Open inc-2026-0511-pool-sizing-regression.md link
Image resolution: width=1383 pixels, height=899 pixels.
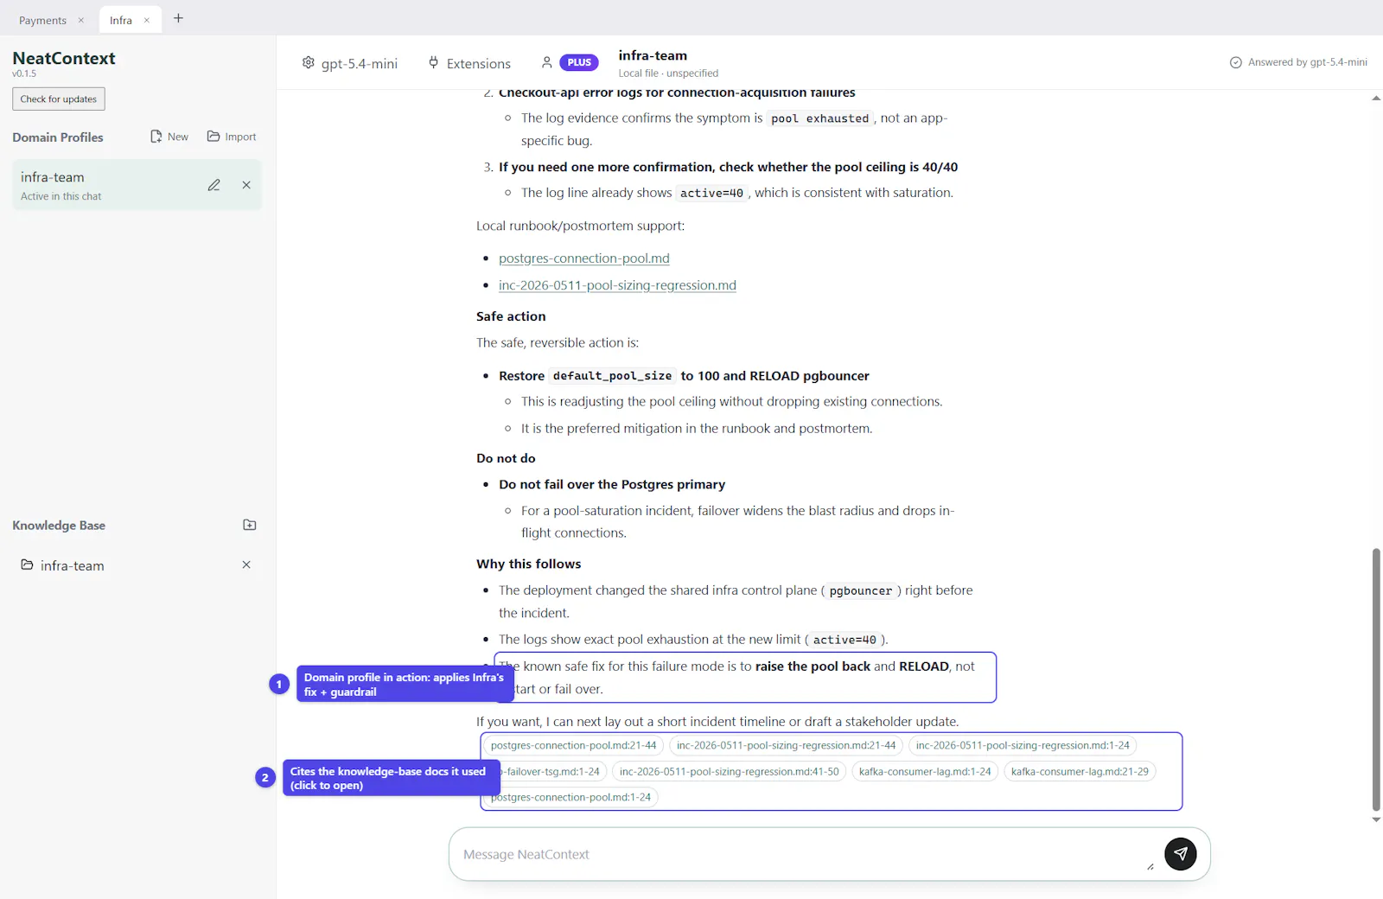(x=617, y=285)
